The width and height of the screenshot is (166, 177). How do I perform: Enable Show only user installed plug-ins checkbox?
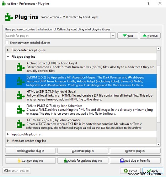[7, 42]
